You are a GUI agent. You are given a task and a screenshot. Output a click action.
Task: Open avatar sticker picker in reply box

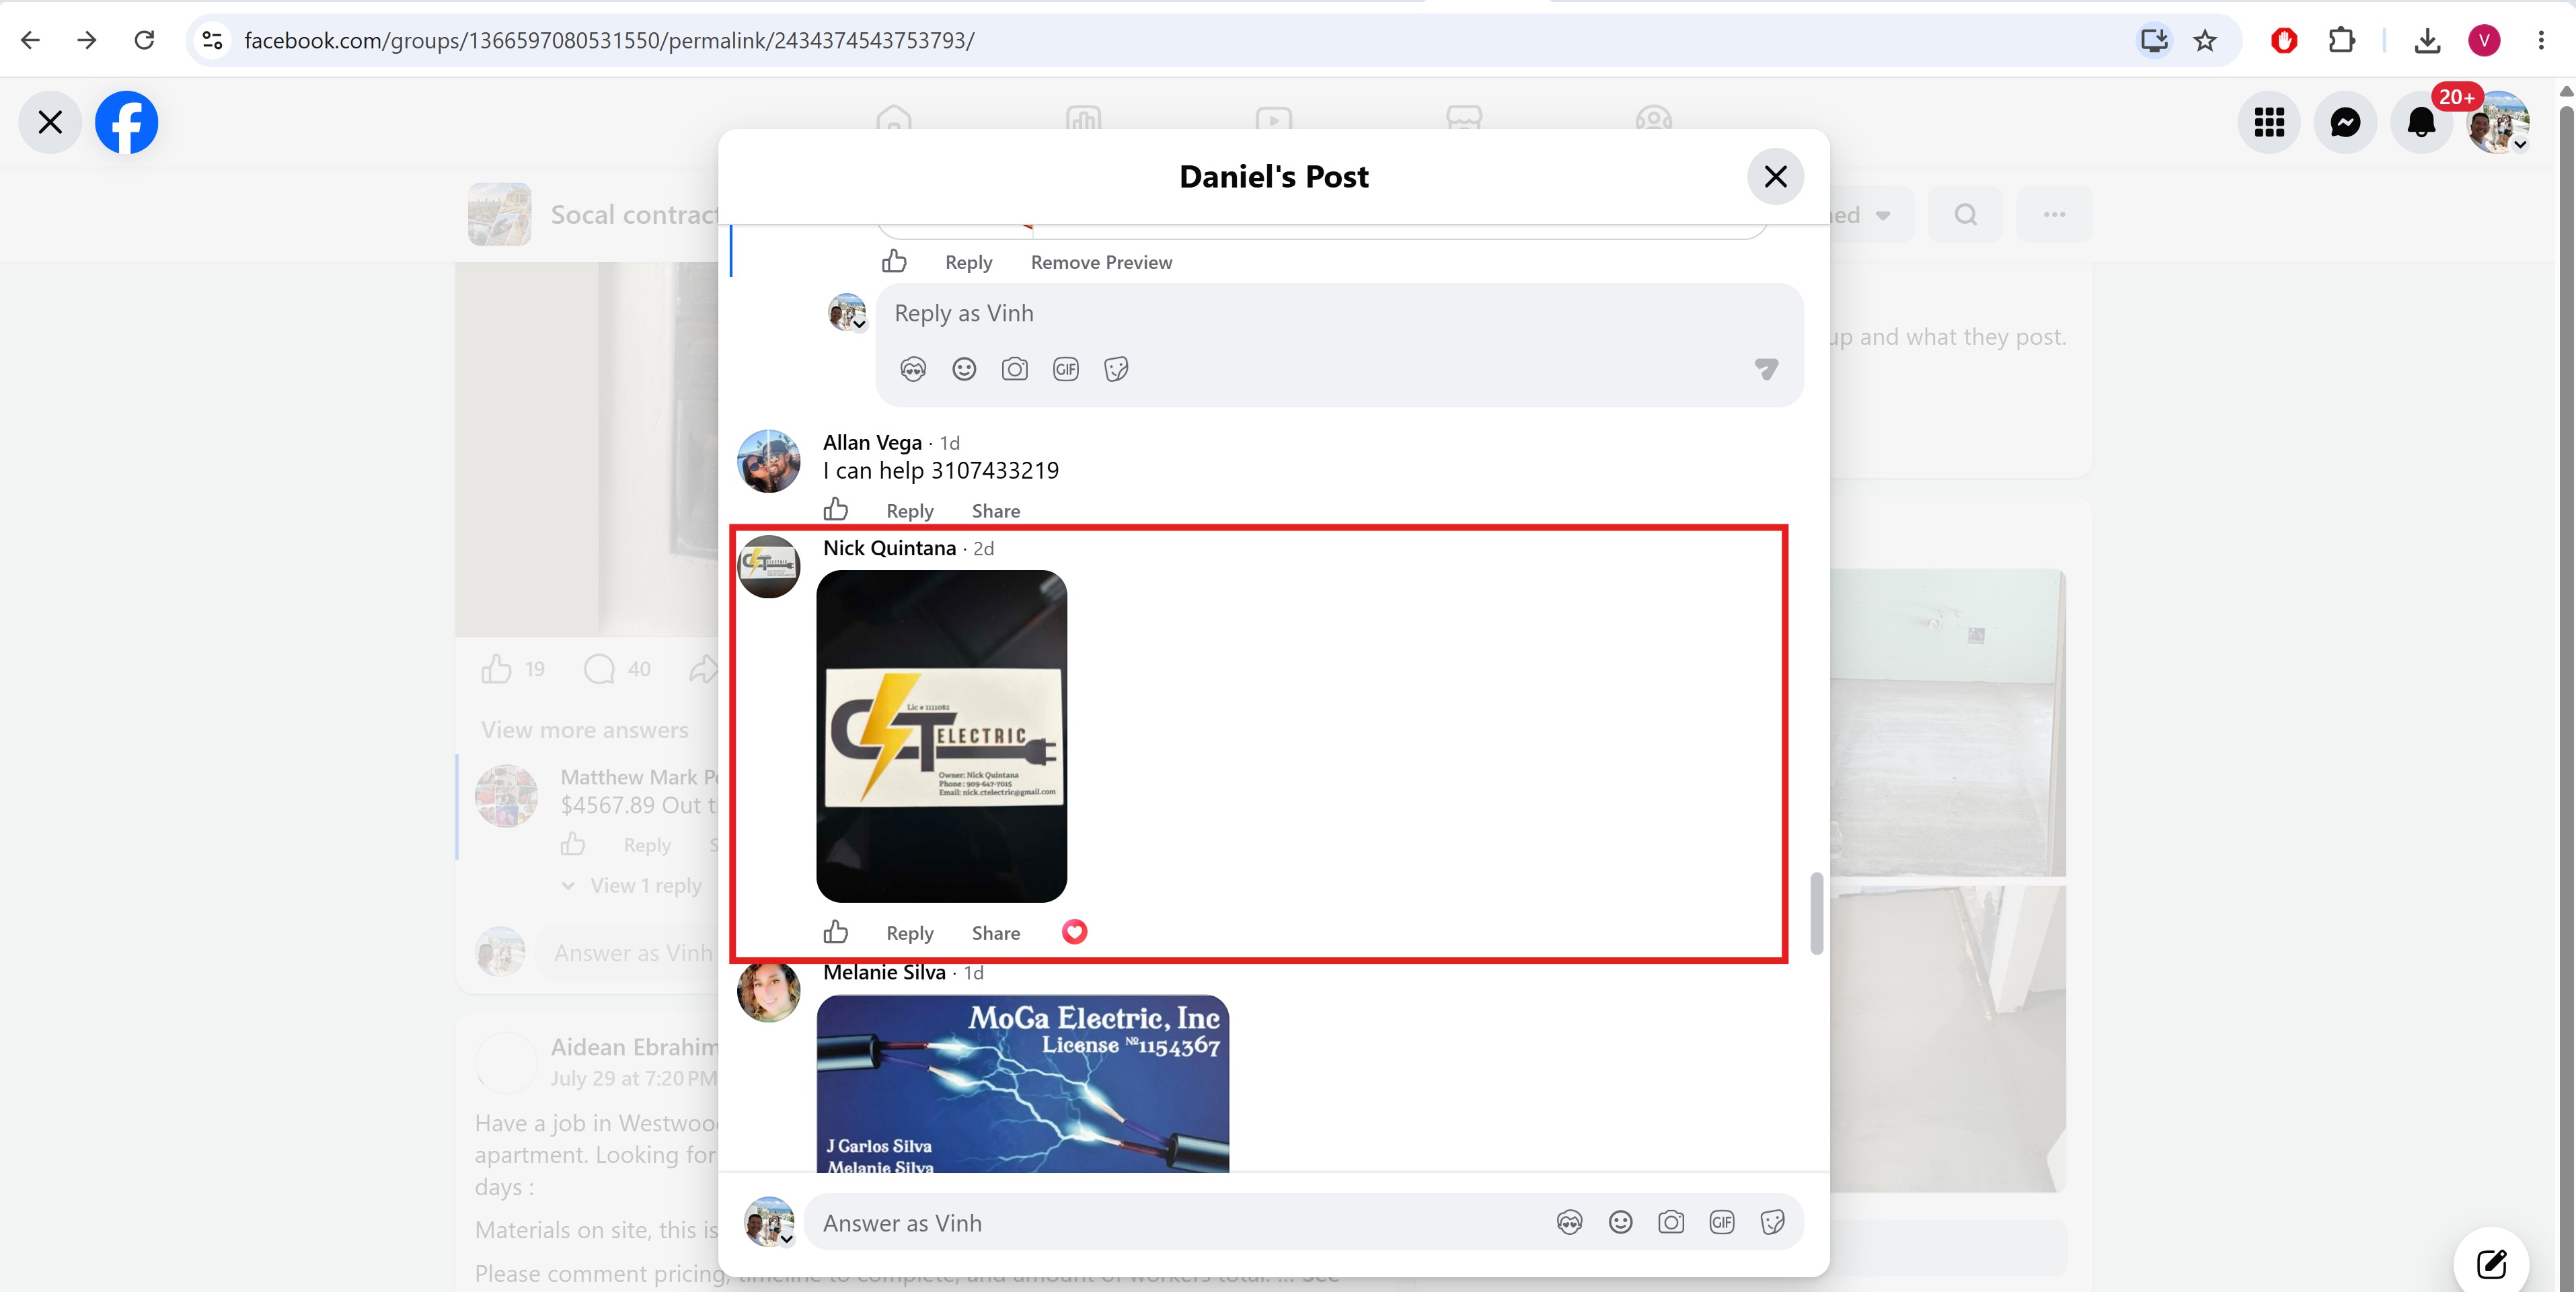[913, 370]
